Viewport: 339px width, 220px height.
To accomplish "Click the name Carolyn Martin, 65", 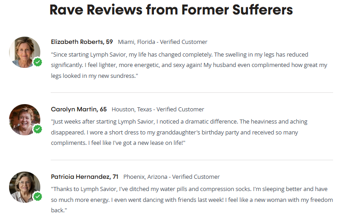I will click(x=79, y=109).
